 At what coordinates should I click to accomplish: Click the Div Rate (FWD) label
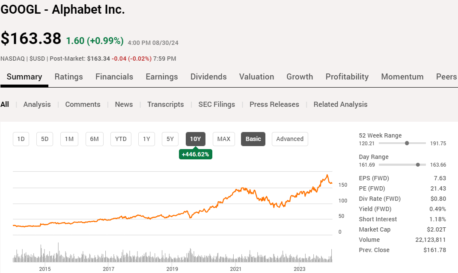click(380, 199)
